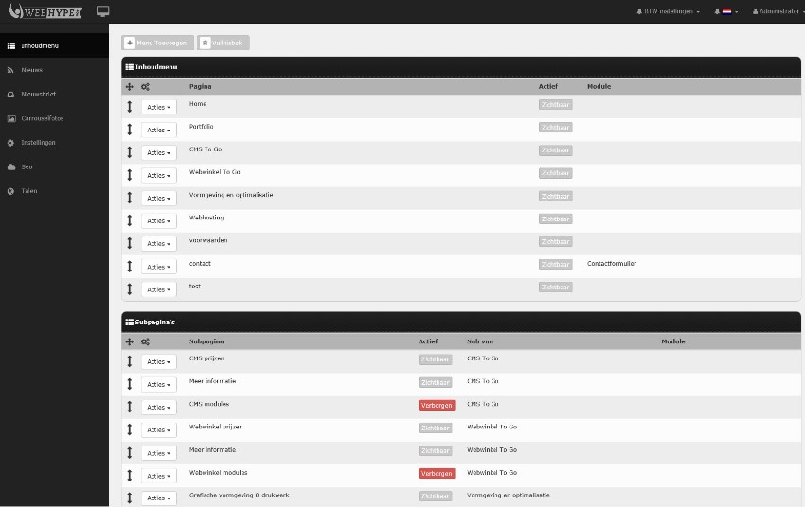805x507 pixels.
Task: Toggle Verborgen status of CMS modules
Action: pos(437,405)
